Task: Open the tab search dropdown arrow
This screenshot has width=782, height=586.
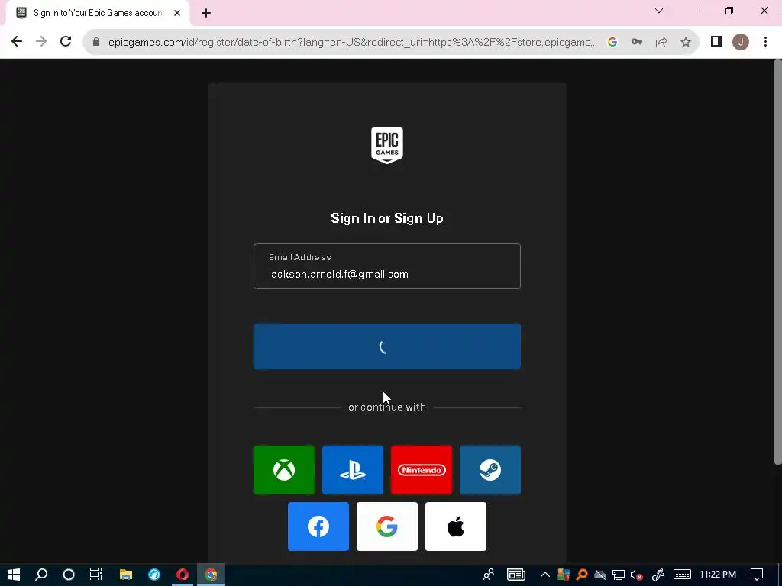Action: click(x=659, y=11)
